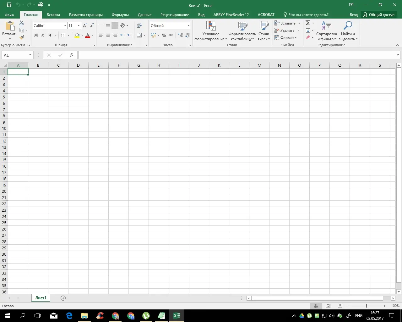The height and width of the screenshot is (322, 402).
Task: Toggle middle vertical alignment
Action: [108, 25]
